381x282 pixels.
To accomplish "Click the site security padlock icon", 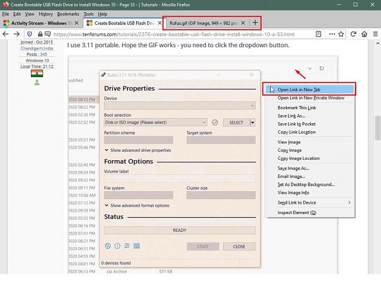I will (x=40, y=34).
